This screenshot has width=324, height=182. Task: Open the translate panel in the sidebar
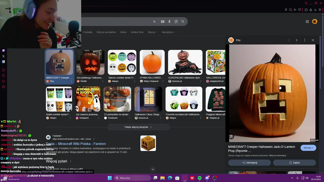3,62
